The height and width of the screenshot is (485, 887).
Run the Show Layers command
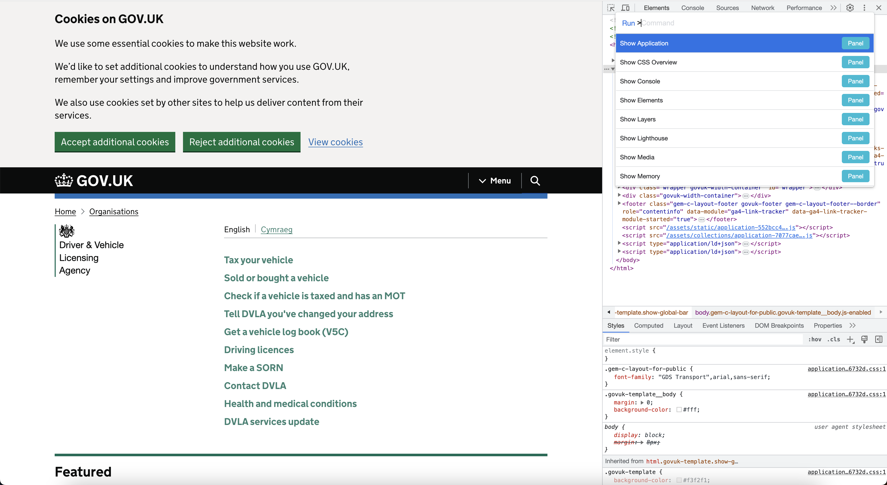coord(745,119)
